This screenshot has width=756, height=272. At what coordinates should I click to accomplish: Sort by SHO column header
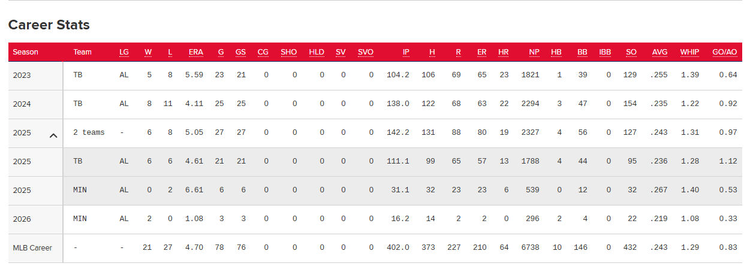pos(288,52)
